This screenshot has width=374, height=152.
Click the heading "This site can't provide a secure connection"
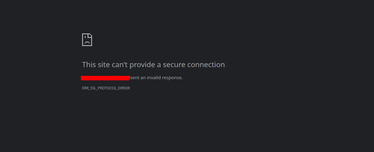153,65
